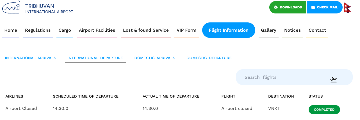Open Check Mail
This screenshot has height=120, width=360.
(x=325, y=7)
